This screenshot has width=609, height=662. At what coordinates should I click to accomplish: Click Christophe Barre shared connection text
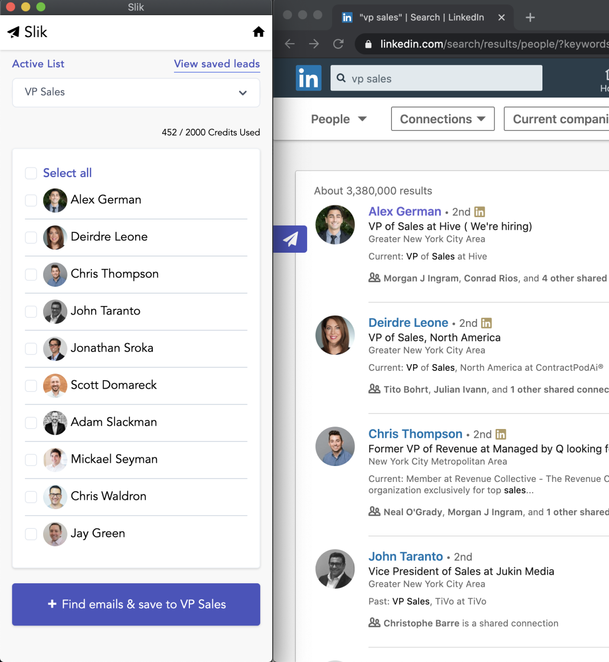(x=421, y=623)
